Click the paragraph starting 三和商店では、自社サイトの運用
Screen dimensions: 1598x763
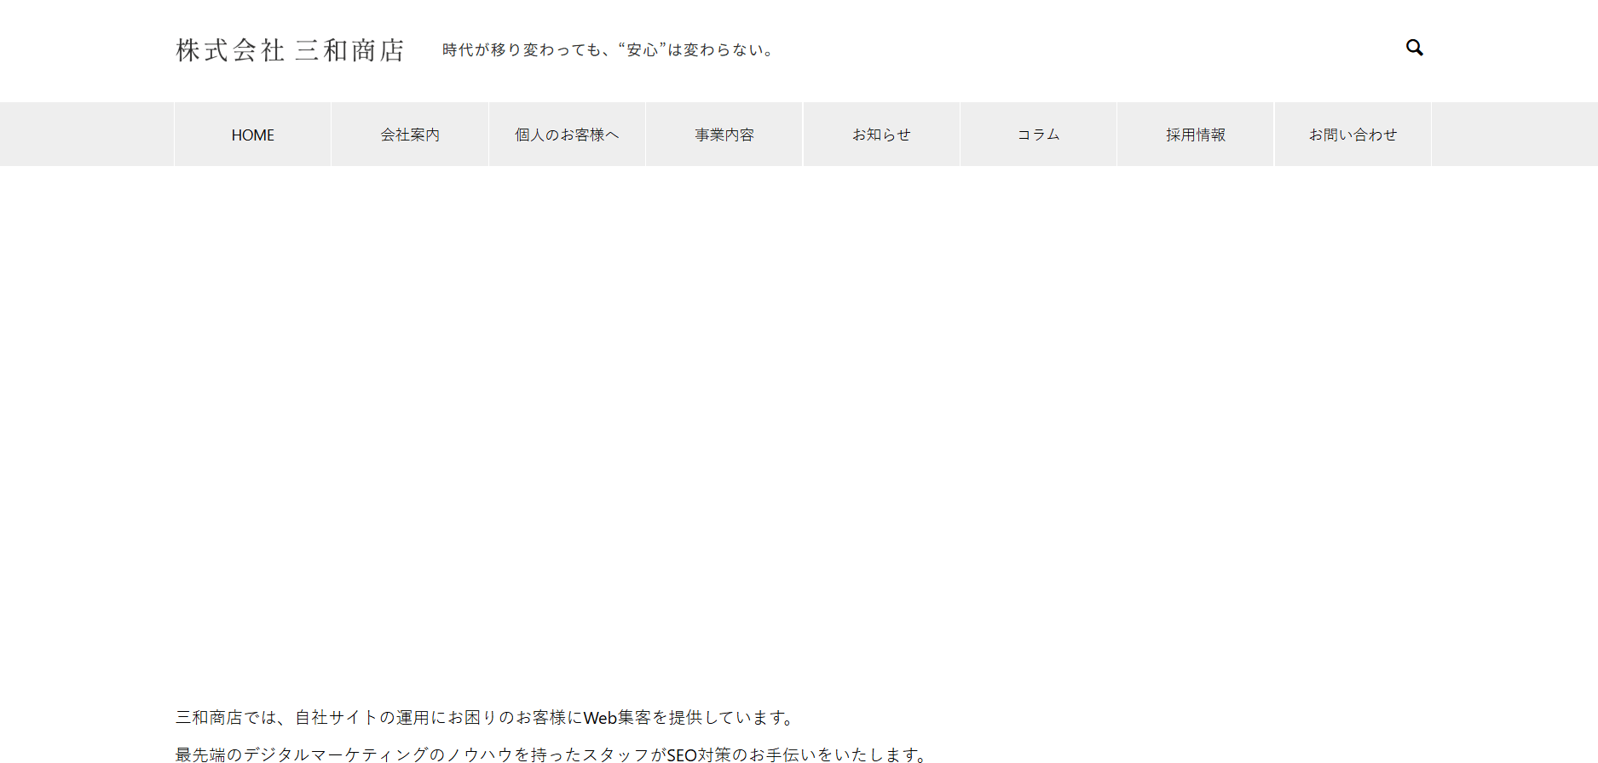coord(485,718)
